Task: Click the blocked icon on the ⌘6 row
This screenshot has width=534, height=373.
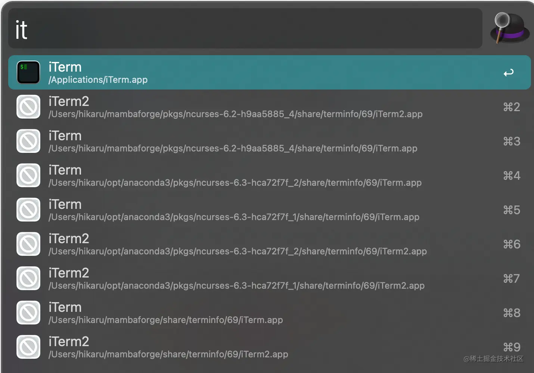Action: pos(28,244)
